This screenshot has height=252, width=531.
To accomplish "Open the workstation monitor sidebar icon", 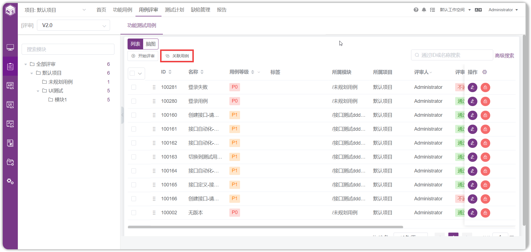I will pyautogui.click(x=10, y=48).
